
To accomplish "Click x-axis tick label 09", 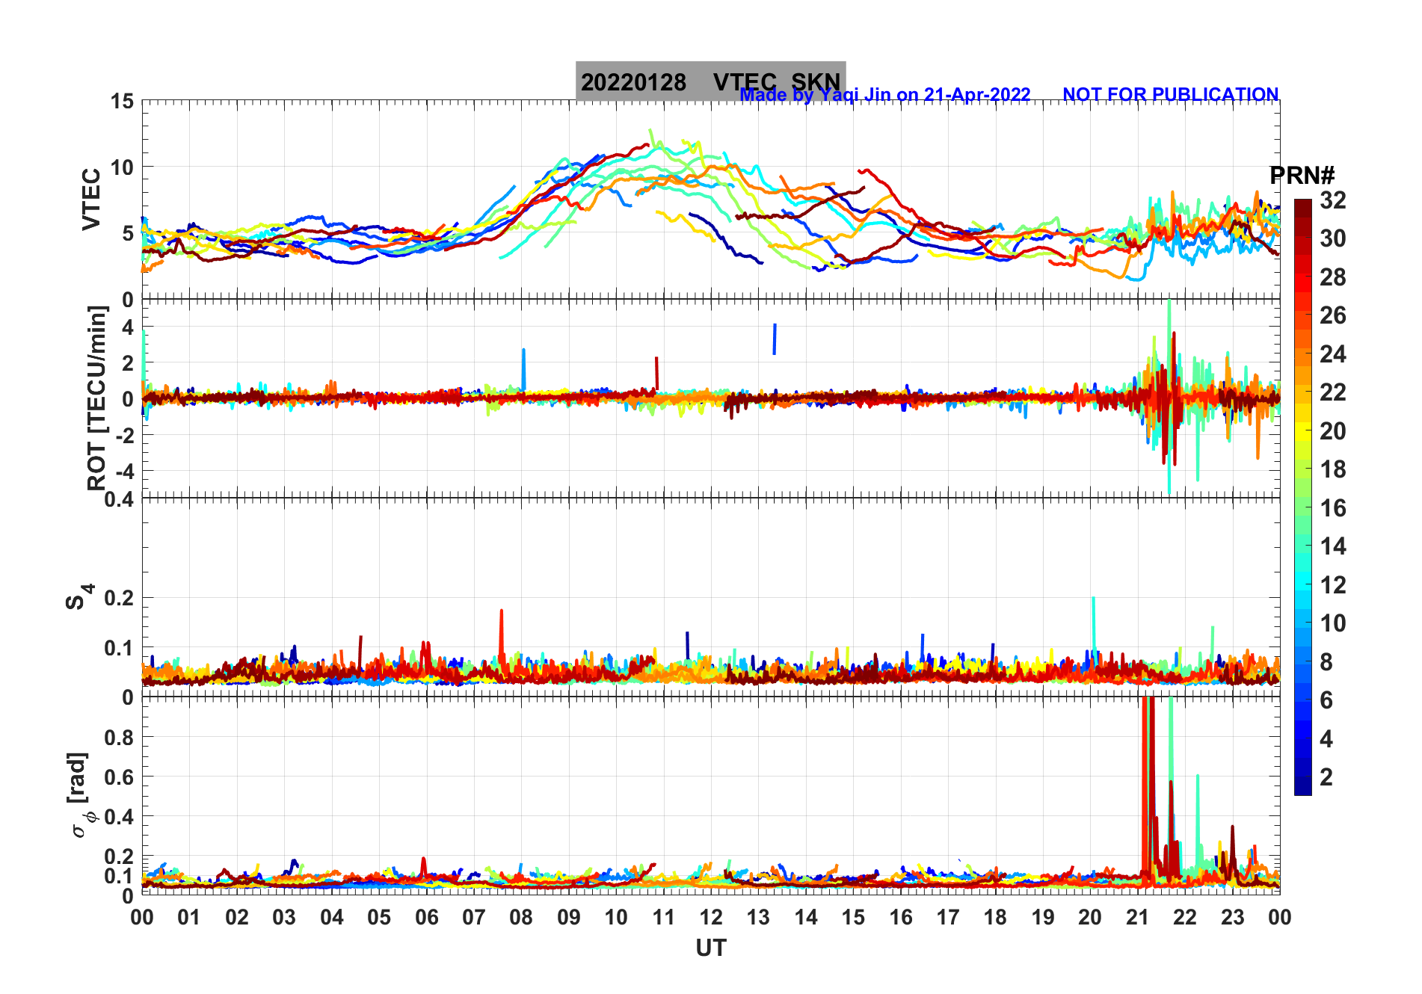I will (569, 917).
